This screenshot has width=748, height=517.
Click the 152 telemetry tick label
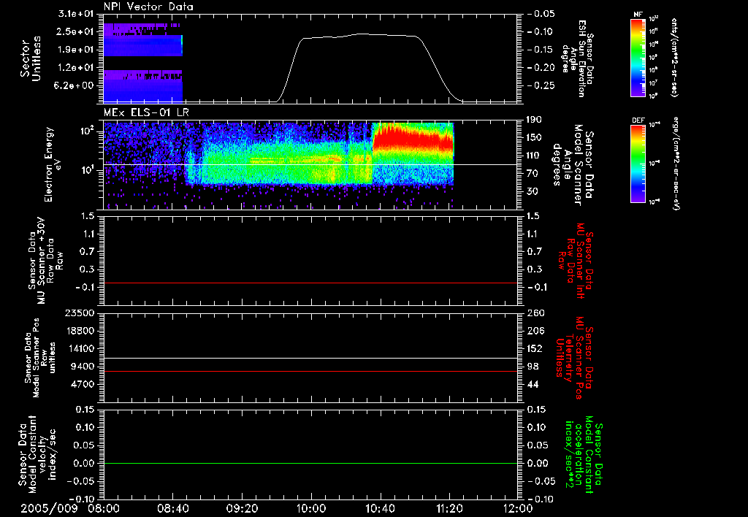point(536,348)
